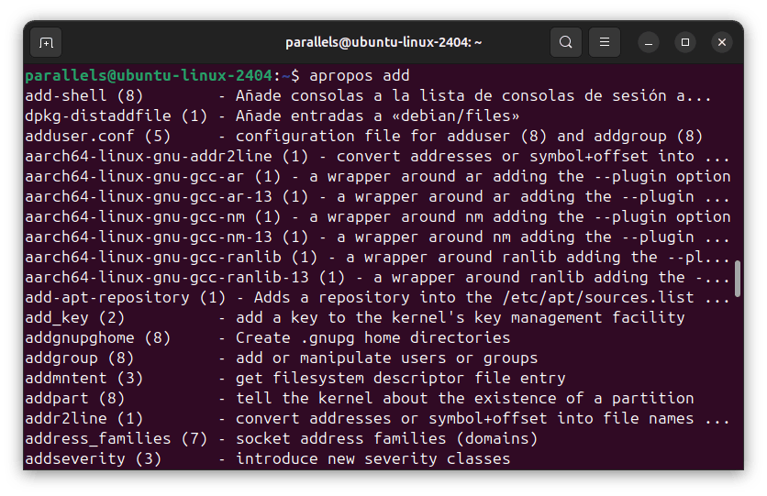767x496 pixels.
Task: Click 'parallels@ubuntu-linux-2404' in the shell prompt
Action: (149, 76)
